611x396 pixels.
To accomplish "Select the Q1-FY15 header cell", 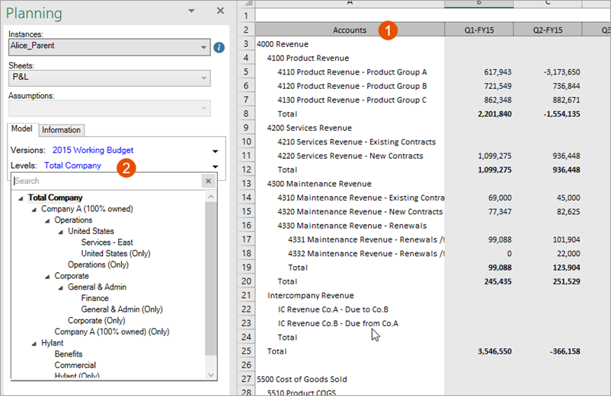I will coord(479,30).
